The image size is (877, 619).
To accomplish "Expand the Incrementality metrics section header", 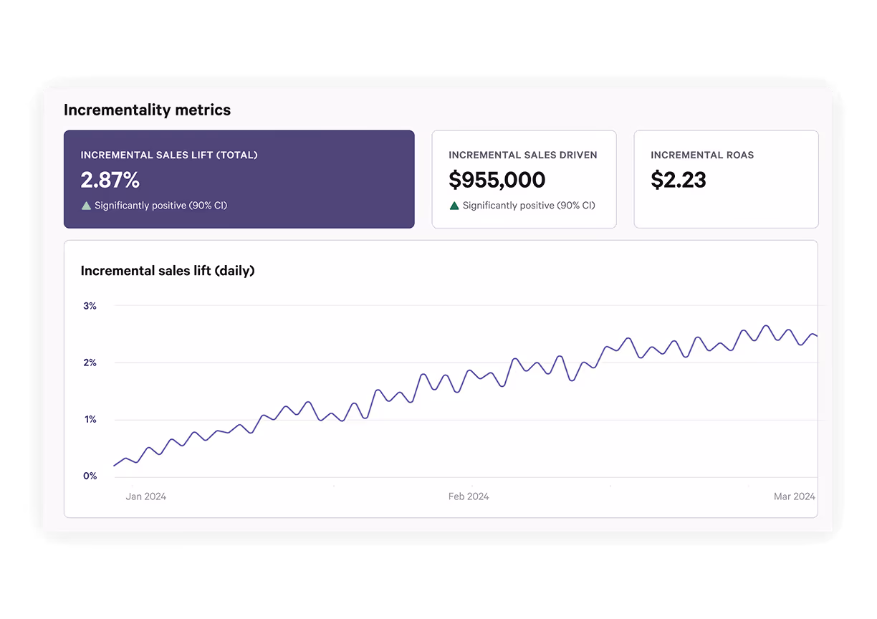I will (148, 110).
